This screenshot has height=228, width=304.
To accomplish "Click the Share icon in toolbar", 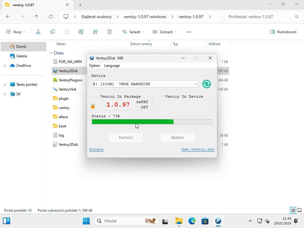I will point(95,32).
